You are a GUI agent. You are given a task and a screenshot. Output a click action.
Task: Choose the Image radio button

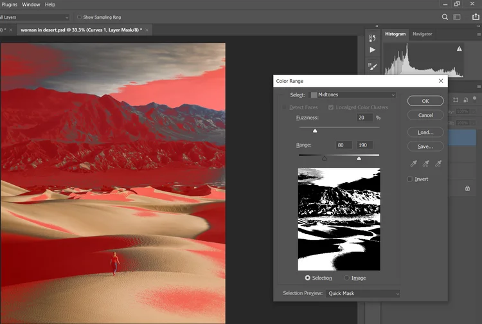coord(348,278)
